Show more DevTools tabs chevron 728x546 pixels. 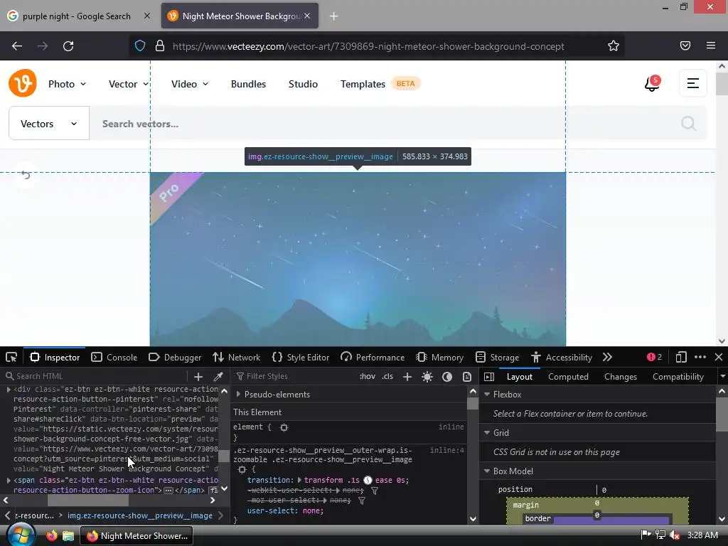tap(607, 357)
